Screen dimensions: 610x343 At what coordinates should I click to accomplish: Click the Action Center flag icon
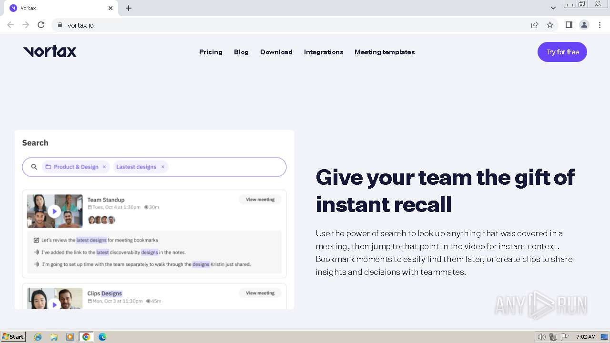tap(565, 337)
